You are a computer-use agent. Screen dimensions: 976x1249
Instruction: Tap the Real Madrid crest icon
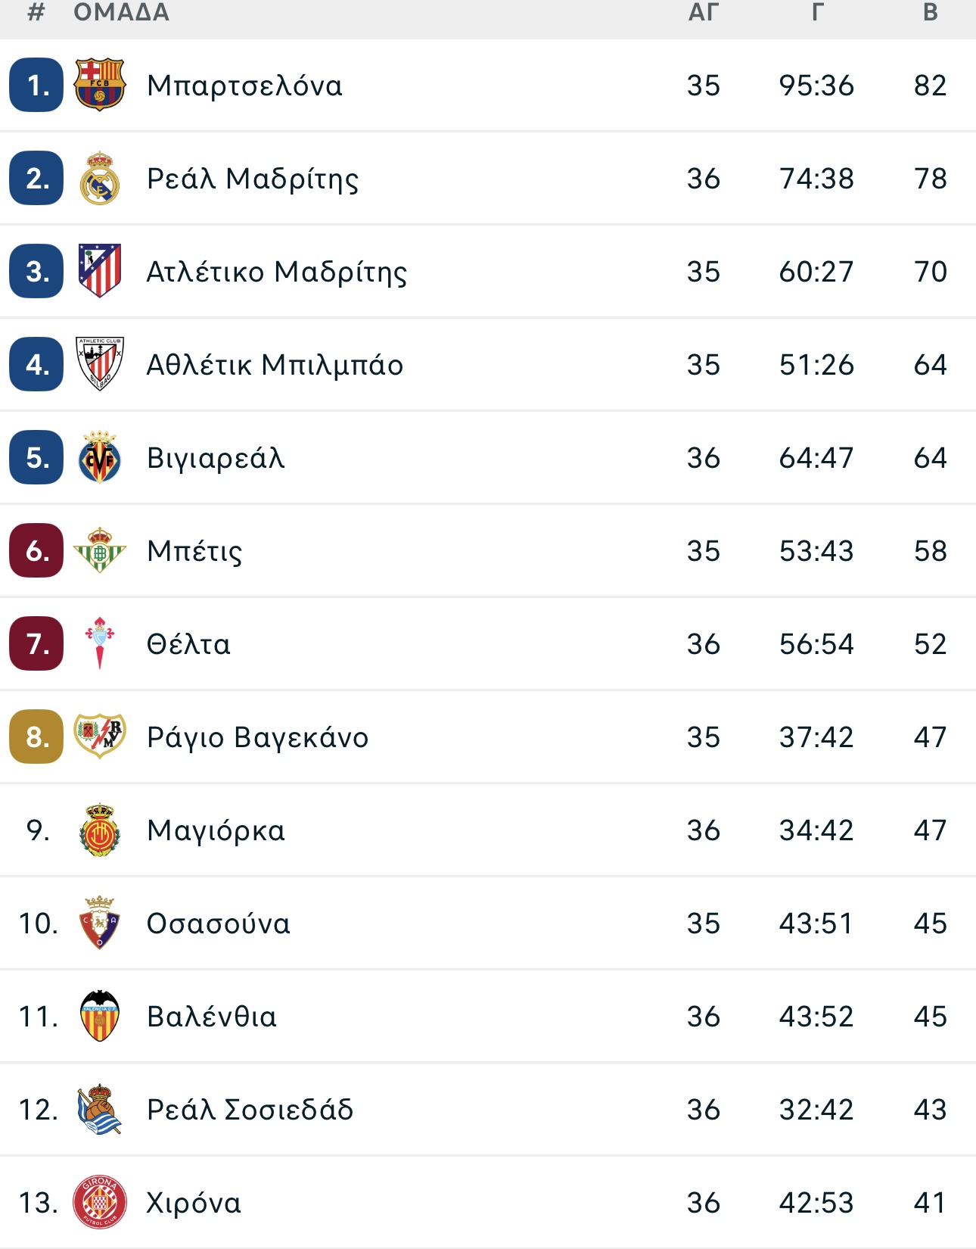(99, 178)
